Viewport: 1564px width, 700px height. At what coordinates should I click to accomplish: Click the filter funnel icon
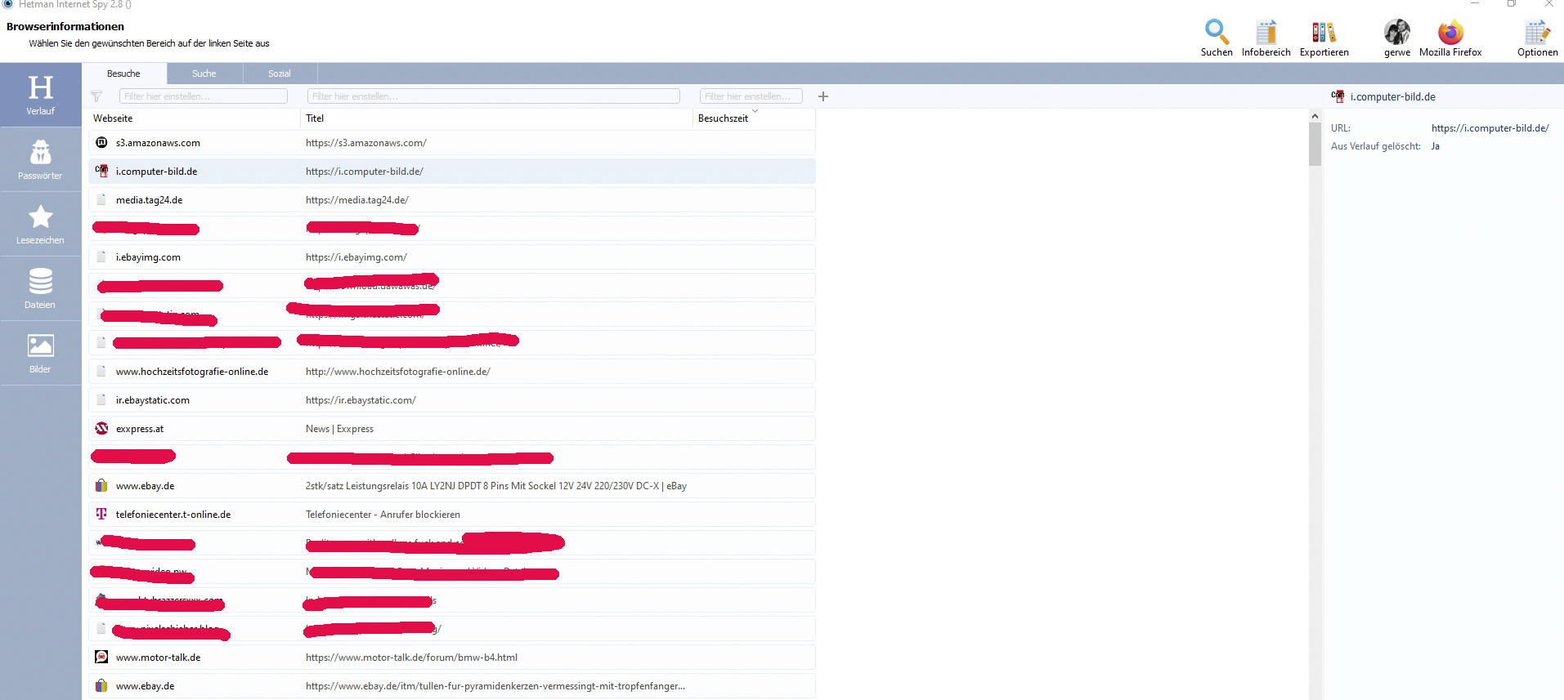coord(96,96)
